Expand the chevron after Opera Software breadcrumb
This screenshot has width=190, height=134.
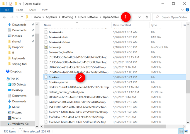100,17
